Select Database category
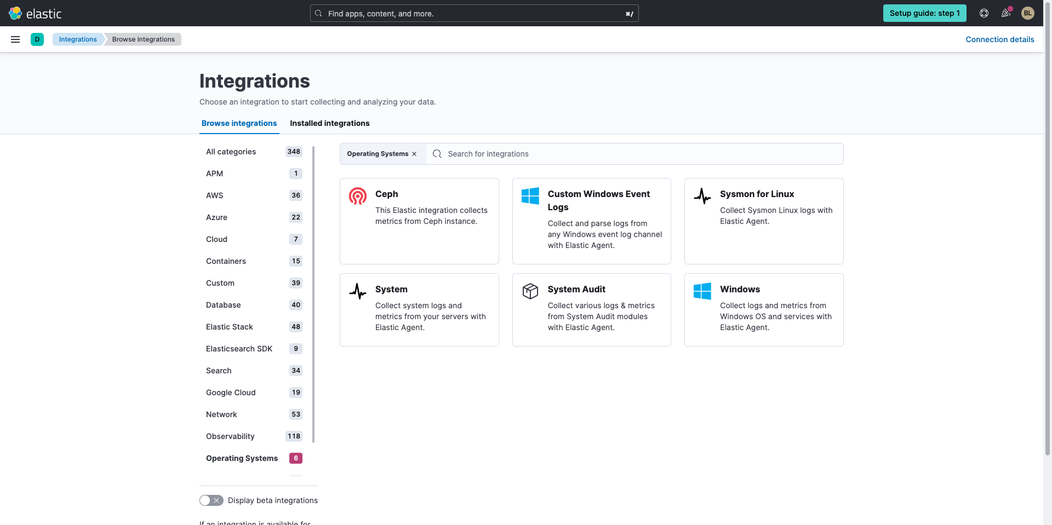 coord(254,305)
